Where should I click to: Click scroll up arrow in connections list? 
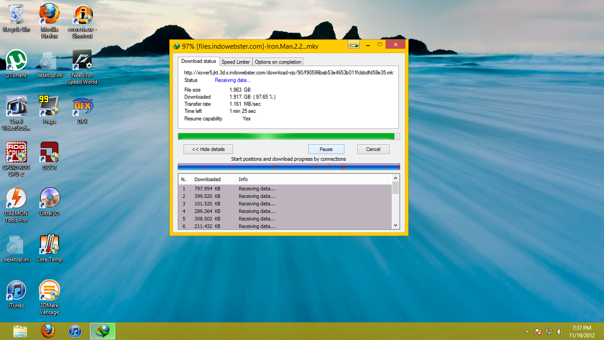(x=396, y=179)
